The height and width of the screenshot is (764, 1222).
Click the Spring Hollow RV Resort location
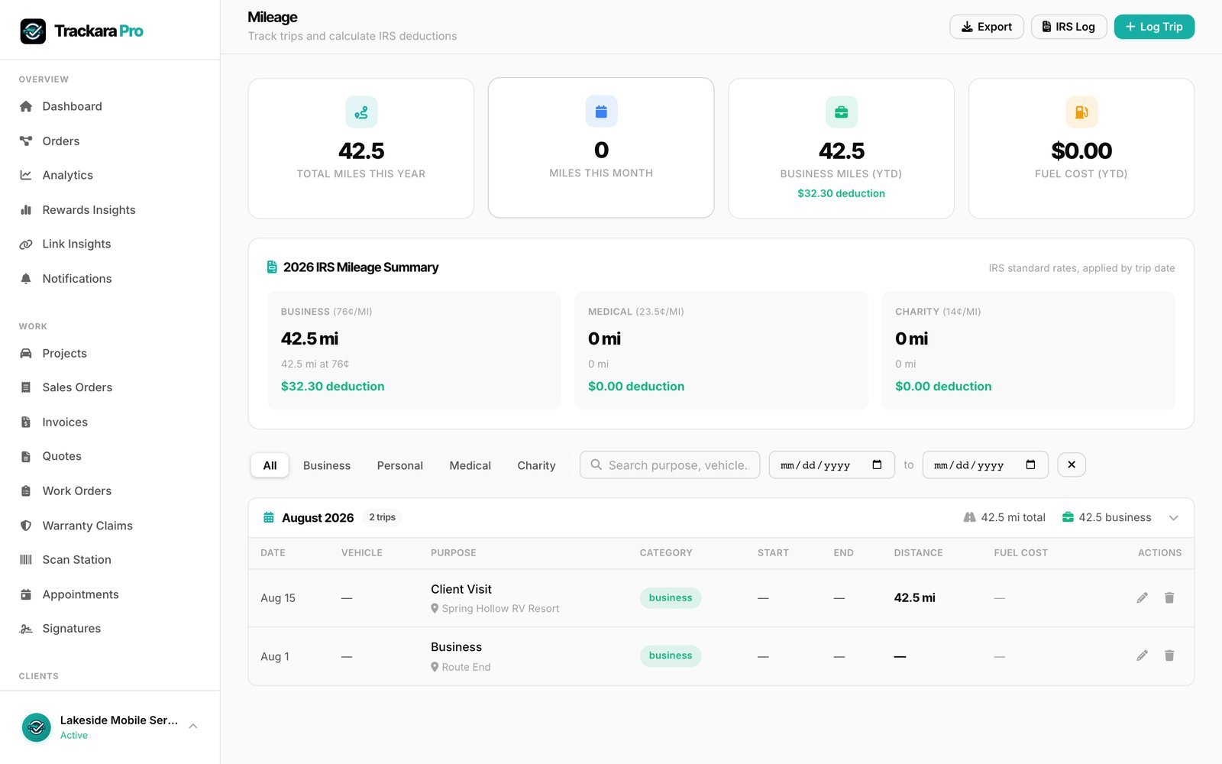495,609
